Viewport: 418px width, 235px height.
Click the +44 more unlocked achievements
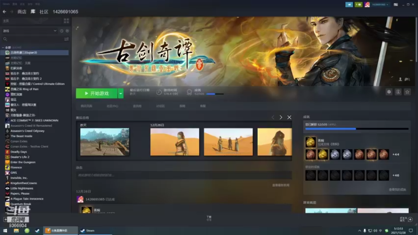(396, 155)
